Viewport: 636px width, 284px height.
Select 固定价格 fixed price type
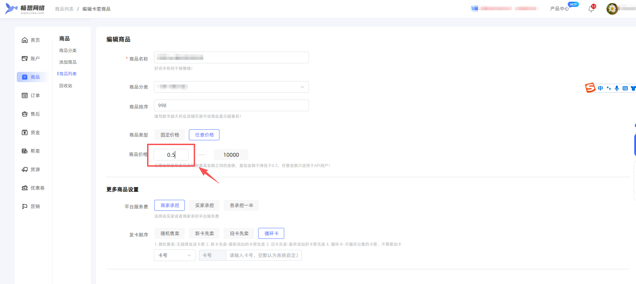point(170,135)
